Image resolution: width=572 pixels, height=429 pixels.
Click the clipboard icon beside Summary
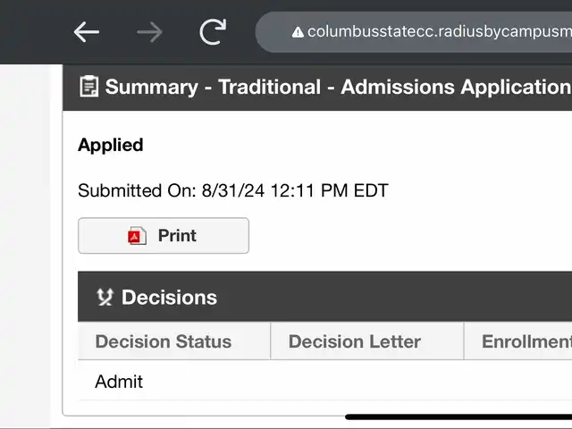pyautogui.click(x=88, y=87)
